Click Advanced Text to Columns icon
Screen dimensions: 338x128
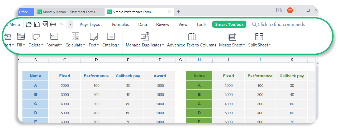click(192, 36)
